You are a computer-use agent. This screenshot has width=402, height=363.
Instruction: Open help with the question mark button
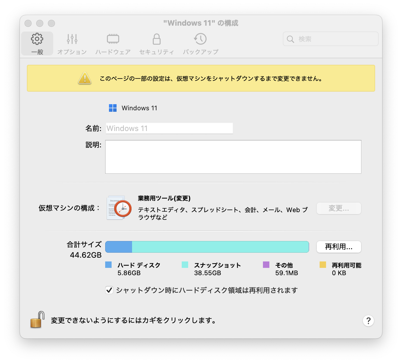(368, 321)
